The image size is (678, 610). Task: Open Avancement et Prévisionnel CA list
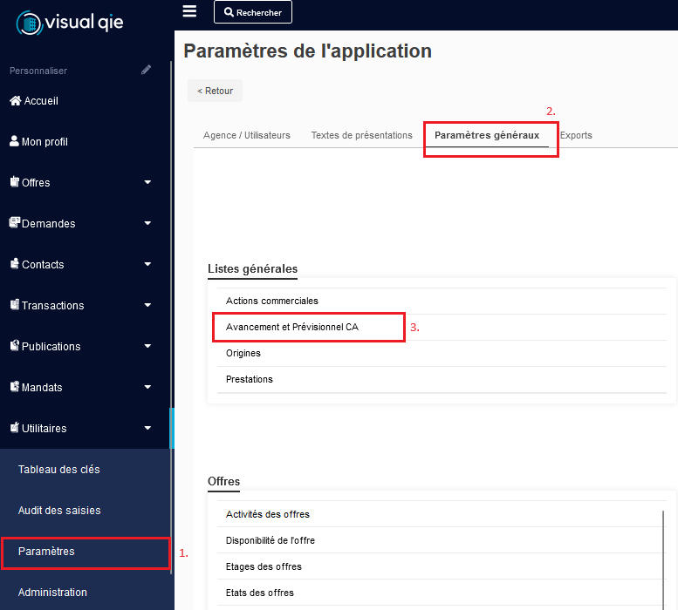tap(291, 328)
